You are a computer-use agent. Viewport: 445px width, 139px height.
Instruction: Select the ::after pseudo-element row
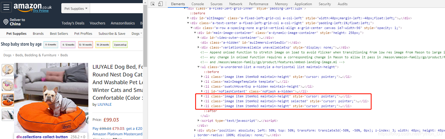coord(210,111)
